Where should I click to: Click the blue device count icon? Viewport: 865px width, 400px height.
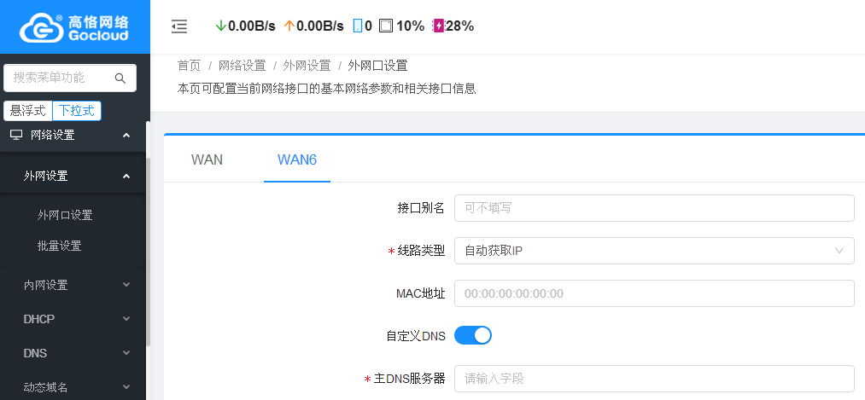coord(358,26)
